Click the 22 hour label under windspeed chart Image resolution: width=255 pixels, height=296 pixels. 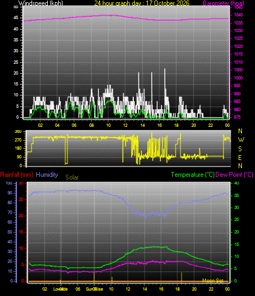[210, 125]
